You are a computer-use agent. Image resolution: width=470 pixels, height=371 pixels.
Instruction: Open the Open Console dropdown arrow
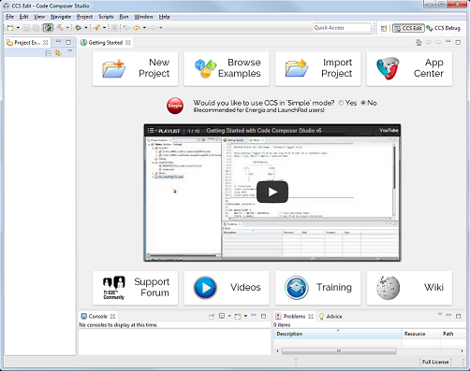coord(245,316)
